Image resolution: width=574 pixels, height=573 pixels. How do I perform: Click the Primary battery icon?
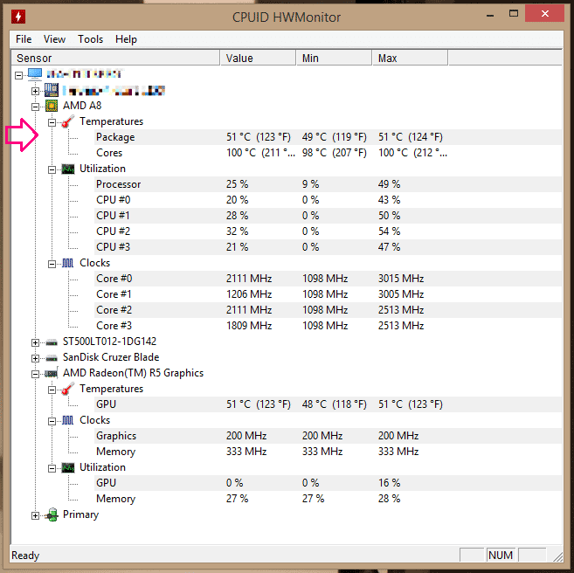(52, 515)
